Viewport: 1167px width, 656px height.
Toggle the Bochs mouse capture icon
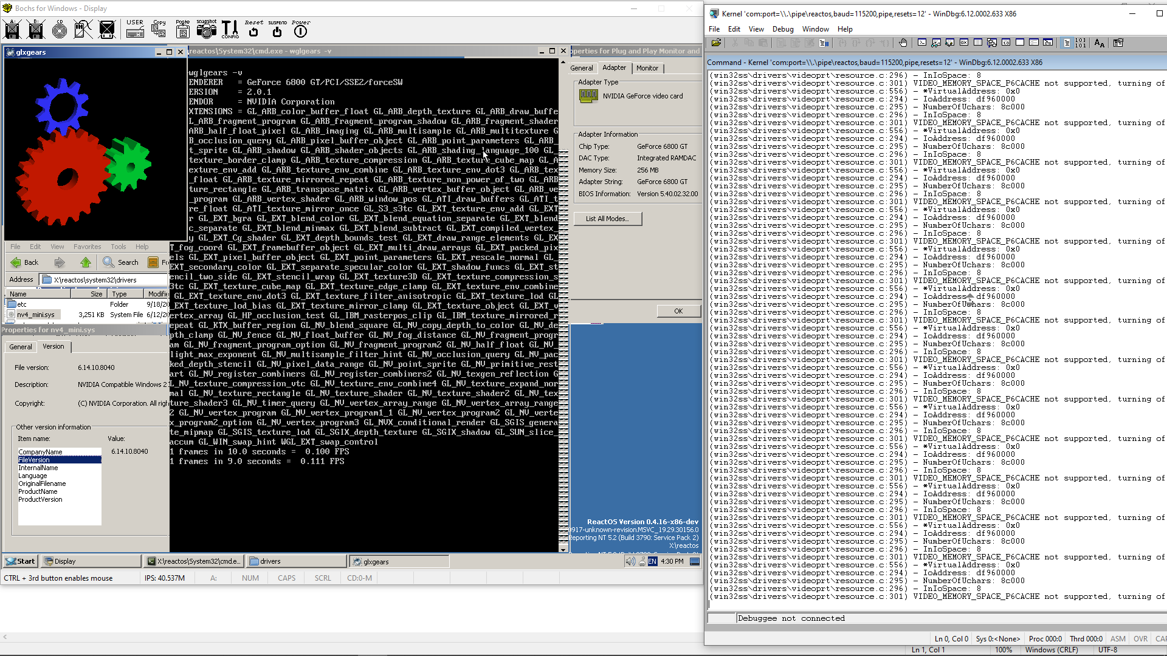(x=83, y=29)
